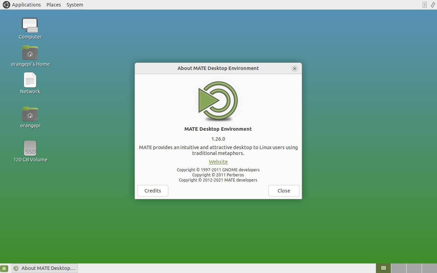The image size is (437, 273).
Task: Click the Credits button
Action: click(153, 191)
